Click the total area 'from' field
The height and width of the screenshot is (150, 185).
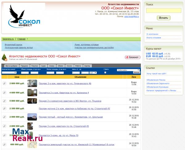(25, 73)
